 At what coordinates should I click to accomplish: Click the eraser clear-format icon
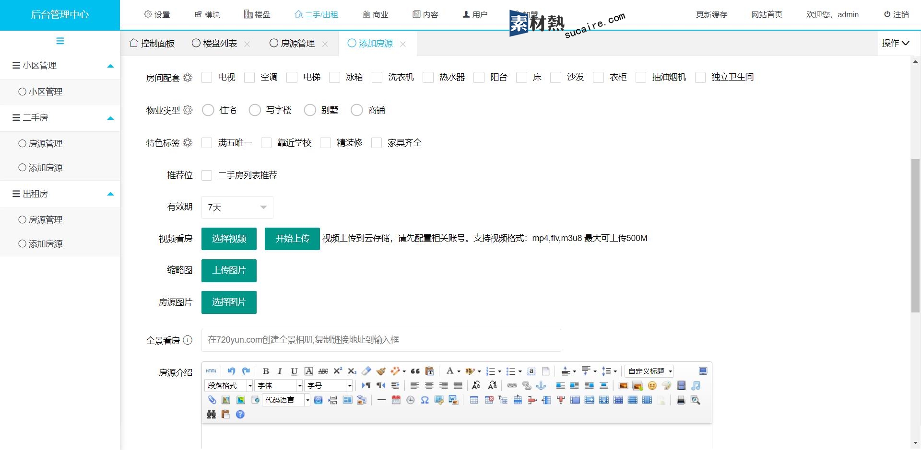[366, 371]
